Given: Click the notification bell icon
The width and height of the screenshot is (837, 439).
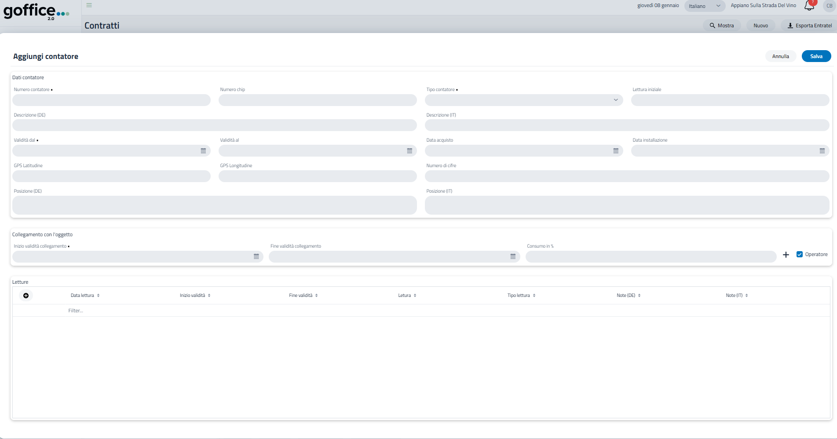Looking at the screenshot, I should 809,6.
